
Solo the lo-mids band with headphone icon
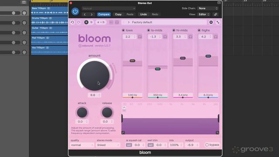(x=165, y=37)
